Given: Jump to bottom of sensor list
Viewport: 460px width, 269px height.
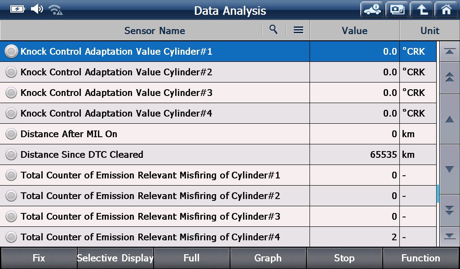Looking at the screenshot, I should click(x=449, y=237).
